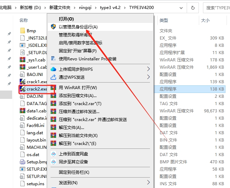This screenshot has height=188, width=230.
Task: Select 管理员取得所有权 in the context menu
Action: tap(75, 35)
